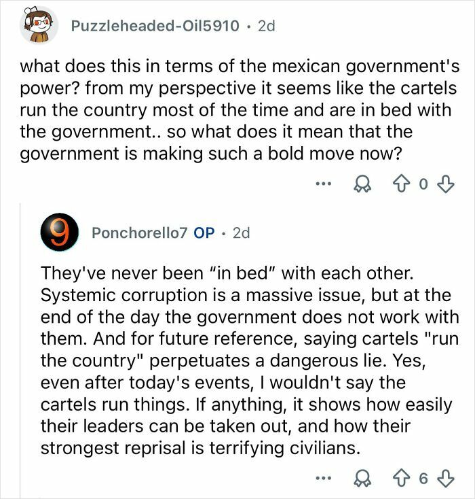Click the OP badge beside Ponchorello7

204,233
